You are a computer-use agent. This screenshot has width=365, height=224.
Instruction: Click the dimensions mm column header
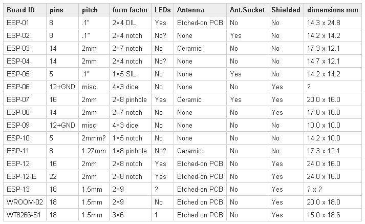(332, 10)
